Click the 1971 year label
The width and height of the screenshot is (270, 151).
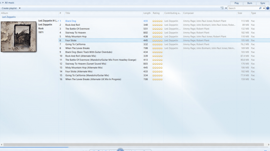(x=41, y=32)
